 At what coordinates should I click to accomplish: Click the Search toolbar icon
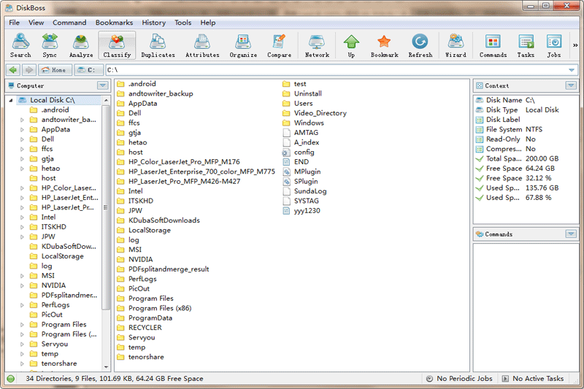20,45
